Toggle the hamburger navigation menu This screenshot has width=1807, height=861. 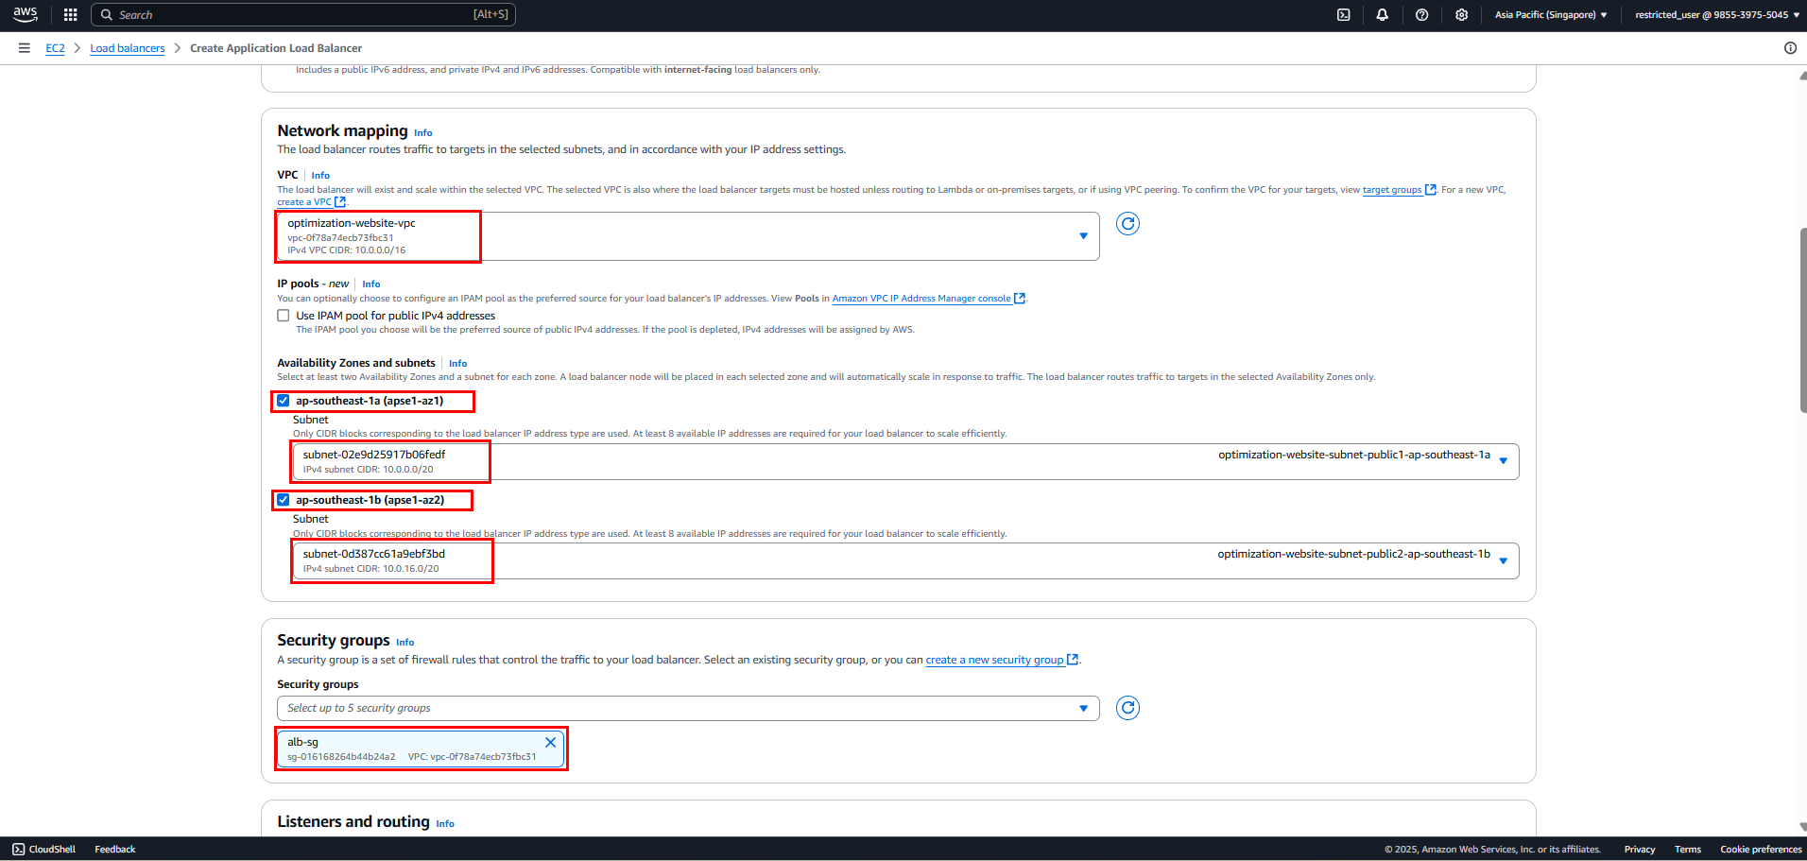point(25,48)
